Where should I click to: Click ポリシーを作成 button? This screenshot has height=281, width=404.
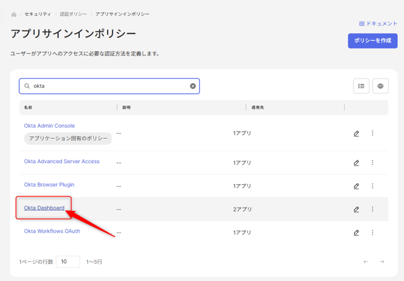373,41
